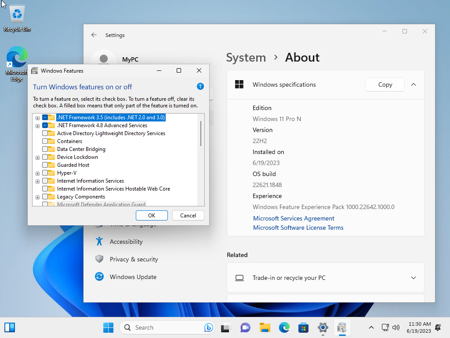
Task: Enable Active Directory Lightweight Directory Services
Action: pyautogui.click(x=45, y=133)
